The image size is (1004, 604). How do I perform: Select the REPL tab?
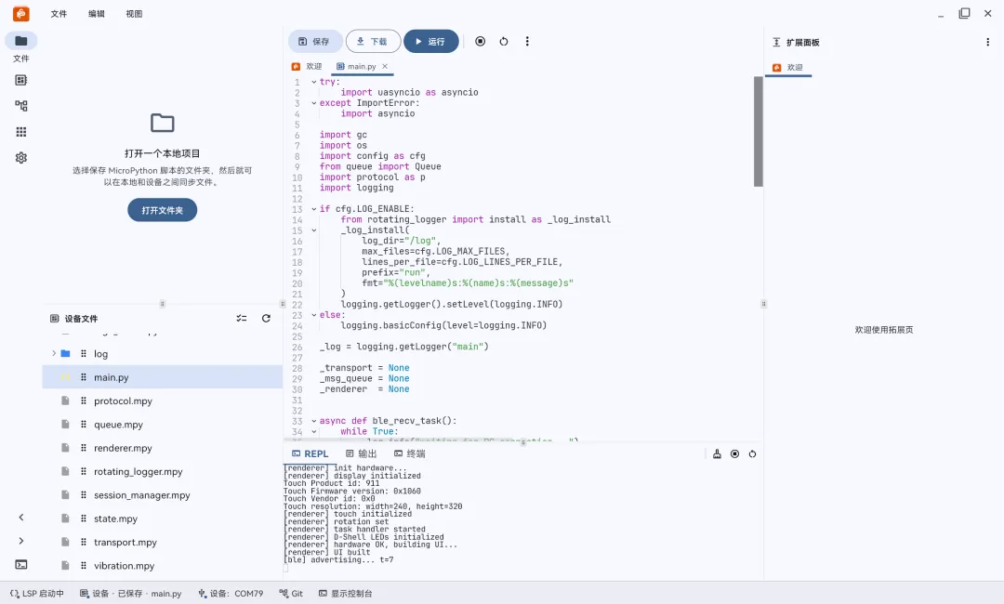[310, 453]
